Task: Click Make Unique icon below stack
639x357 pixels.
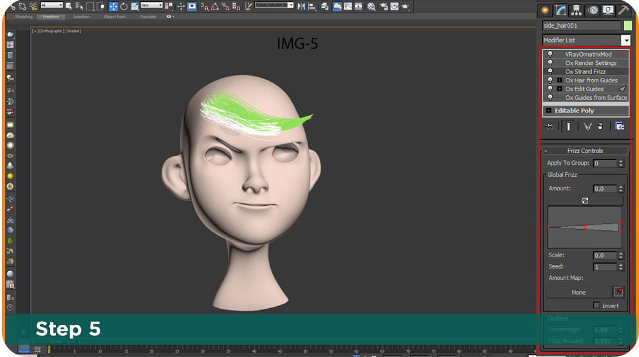Action: click(x=587, y=127)
